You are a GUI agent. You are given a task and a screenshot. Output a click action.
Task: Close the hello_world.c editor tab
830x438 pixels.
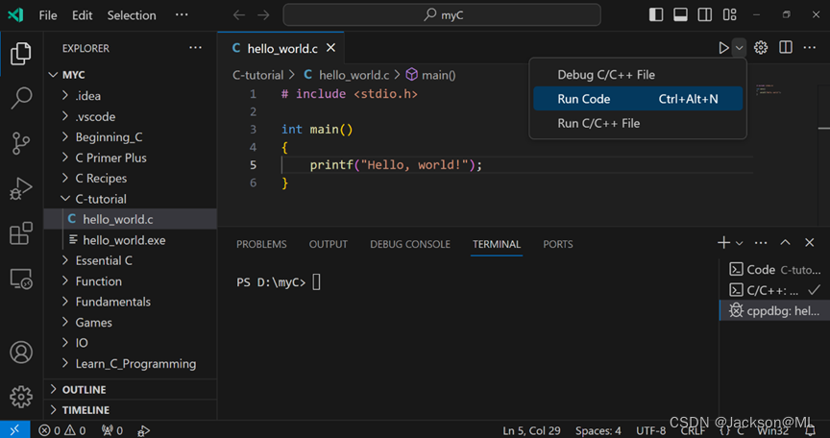330,48
